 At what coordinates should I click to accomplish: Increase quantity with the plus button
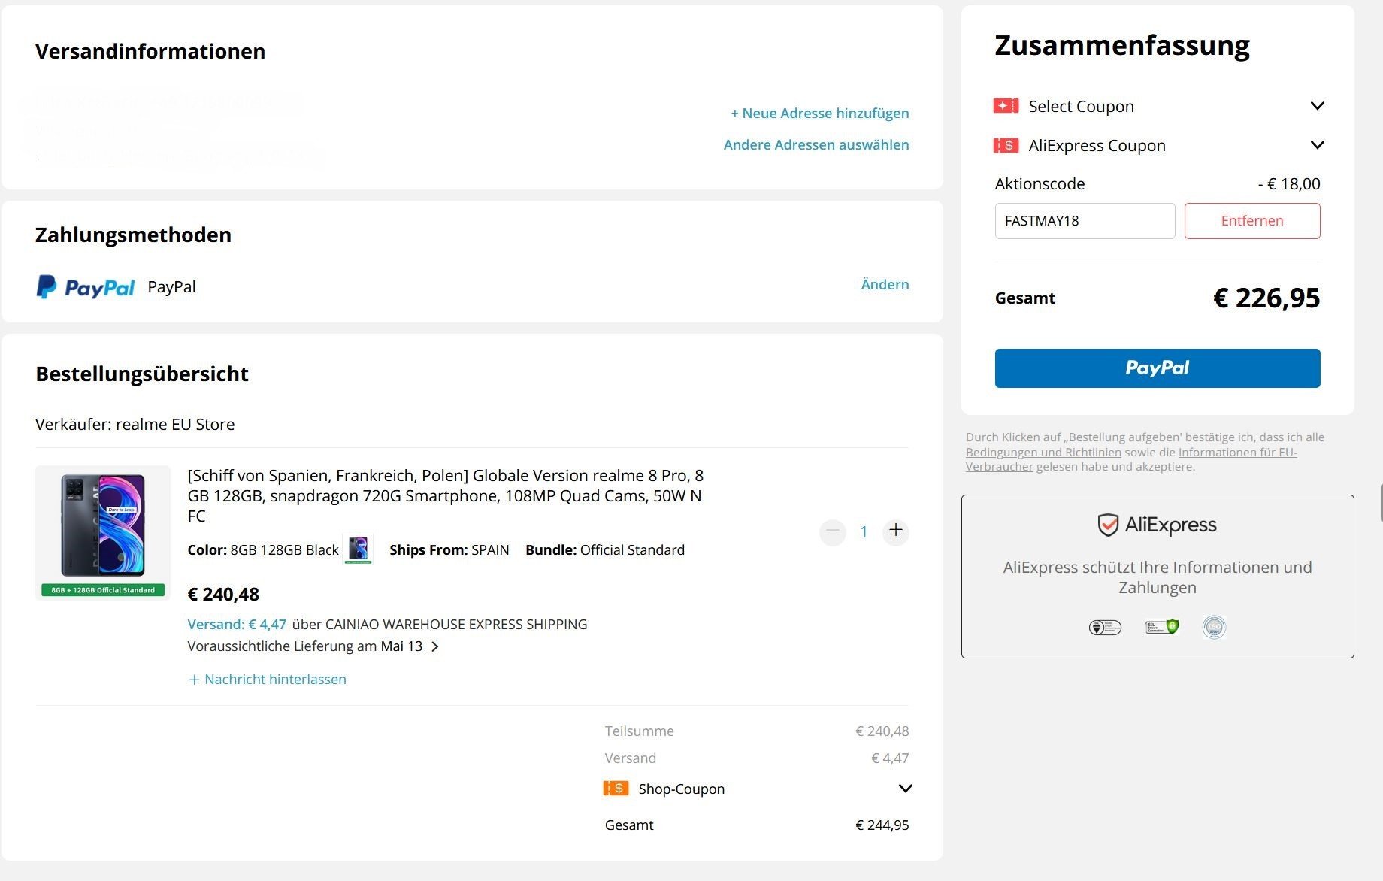click(896, 531)
